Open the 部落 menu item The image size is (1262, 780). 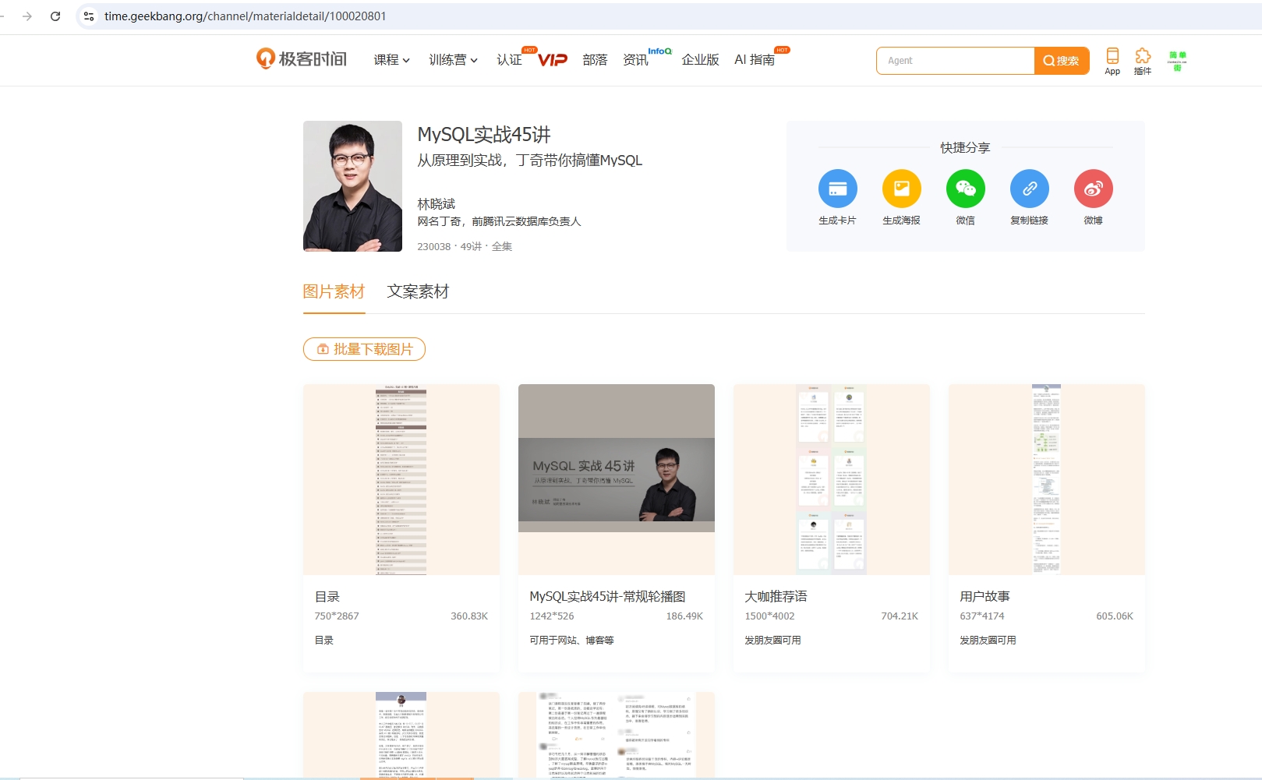[595, 60]
